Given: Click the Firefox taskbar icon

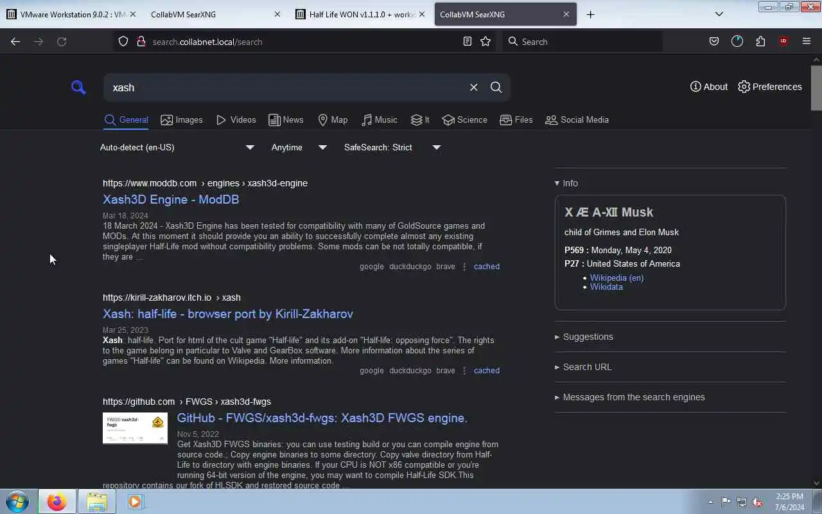Looking at the screenshot, I should [57, 501].
